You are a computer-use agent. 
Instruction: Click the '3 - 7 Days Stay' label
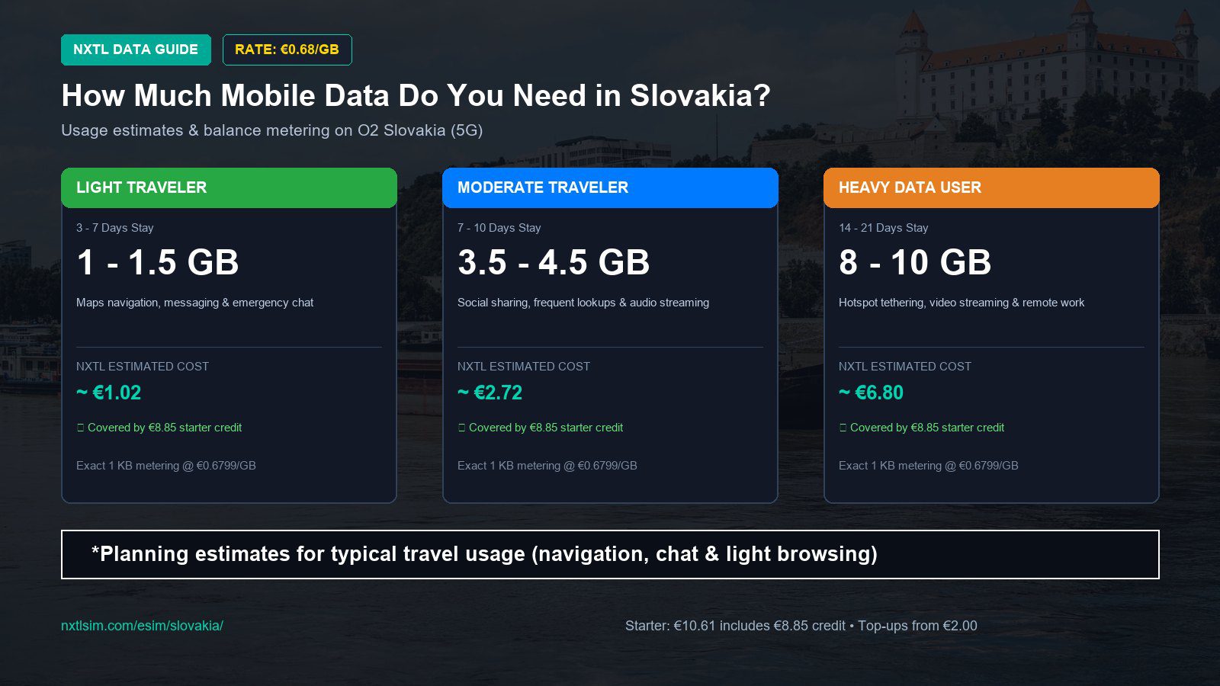[114, 228]
